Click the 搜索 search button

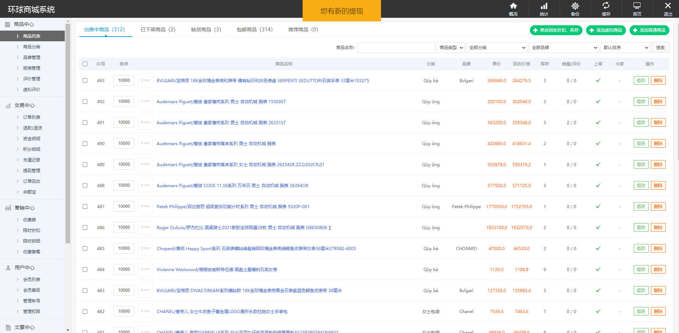(x=660, y=47)
